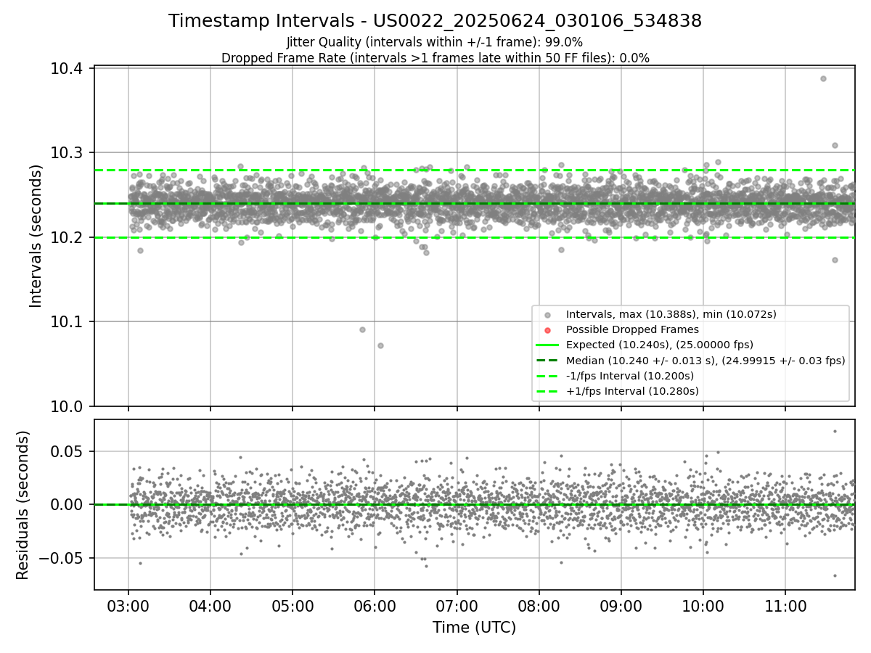Click the gray dot marker in the legend
Viewport: 871px width, 653px height.
click(x=547, y=315)
